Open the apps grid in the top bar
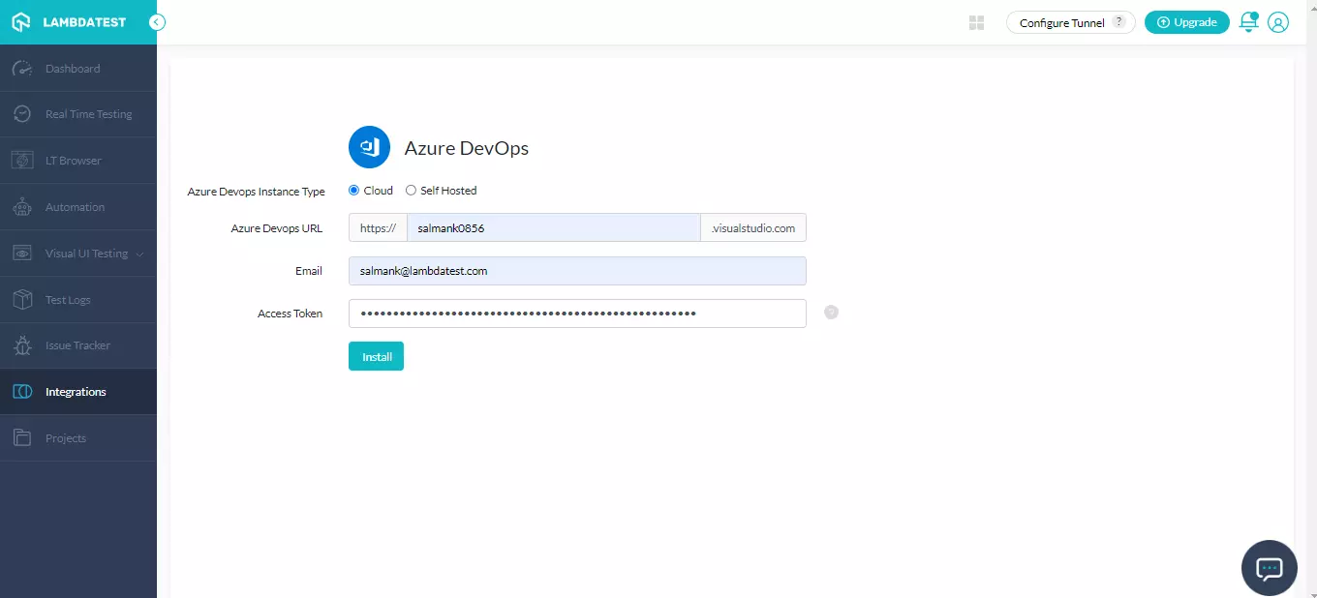The image size is (1317, 598). [975, 21]
